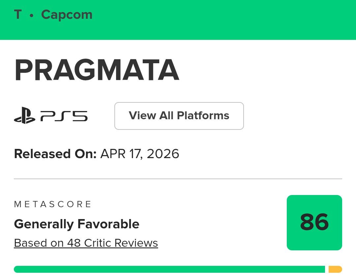The image size is (356, 280).
Task: Open the Based on 48 Critic Reviews link
Action: point(86,243)
